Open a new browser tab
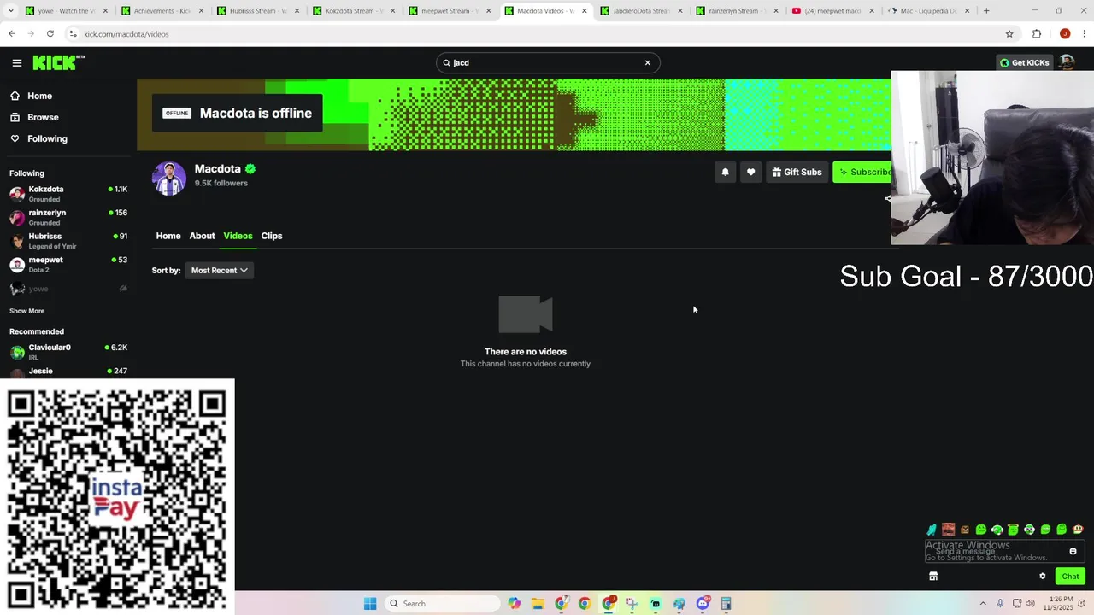The image size is (1094, 615). tap(985, 11)
